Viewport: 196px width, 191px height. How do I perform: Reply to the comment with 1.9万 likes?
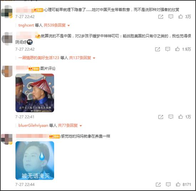click(x=167, y=49)
